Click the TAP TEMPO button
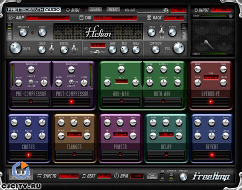The width and height of the screenshot is (242, 190). (152, 176)
